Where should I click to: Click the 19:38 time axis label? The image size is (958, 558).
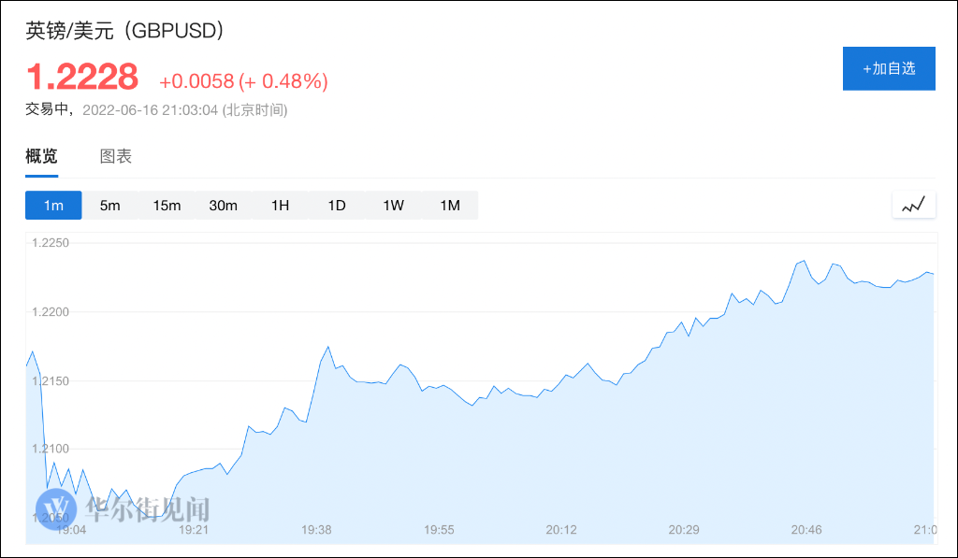tap(316, 530)
